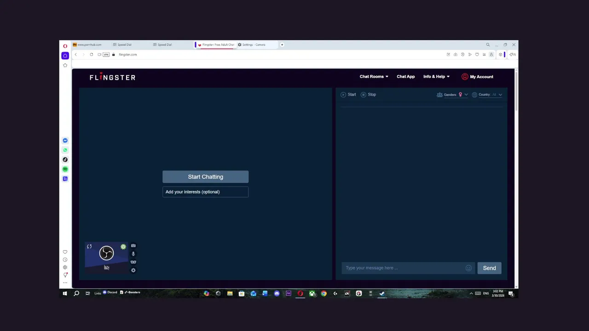Click the Start Chatting button

click(x=205, y=177)
